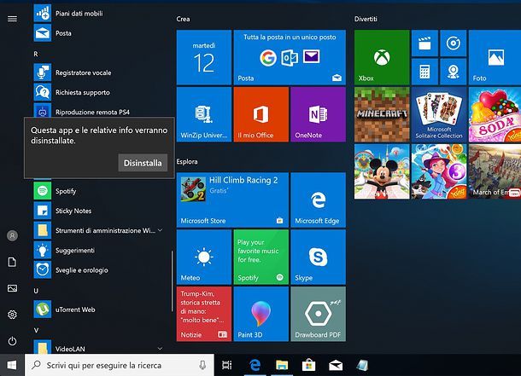Open Edge from the taskbar
The height and width of the screenshot is (376, 521).
[255, 365]
